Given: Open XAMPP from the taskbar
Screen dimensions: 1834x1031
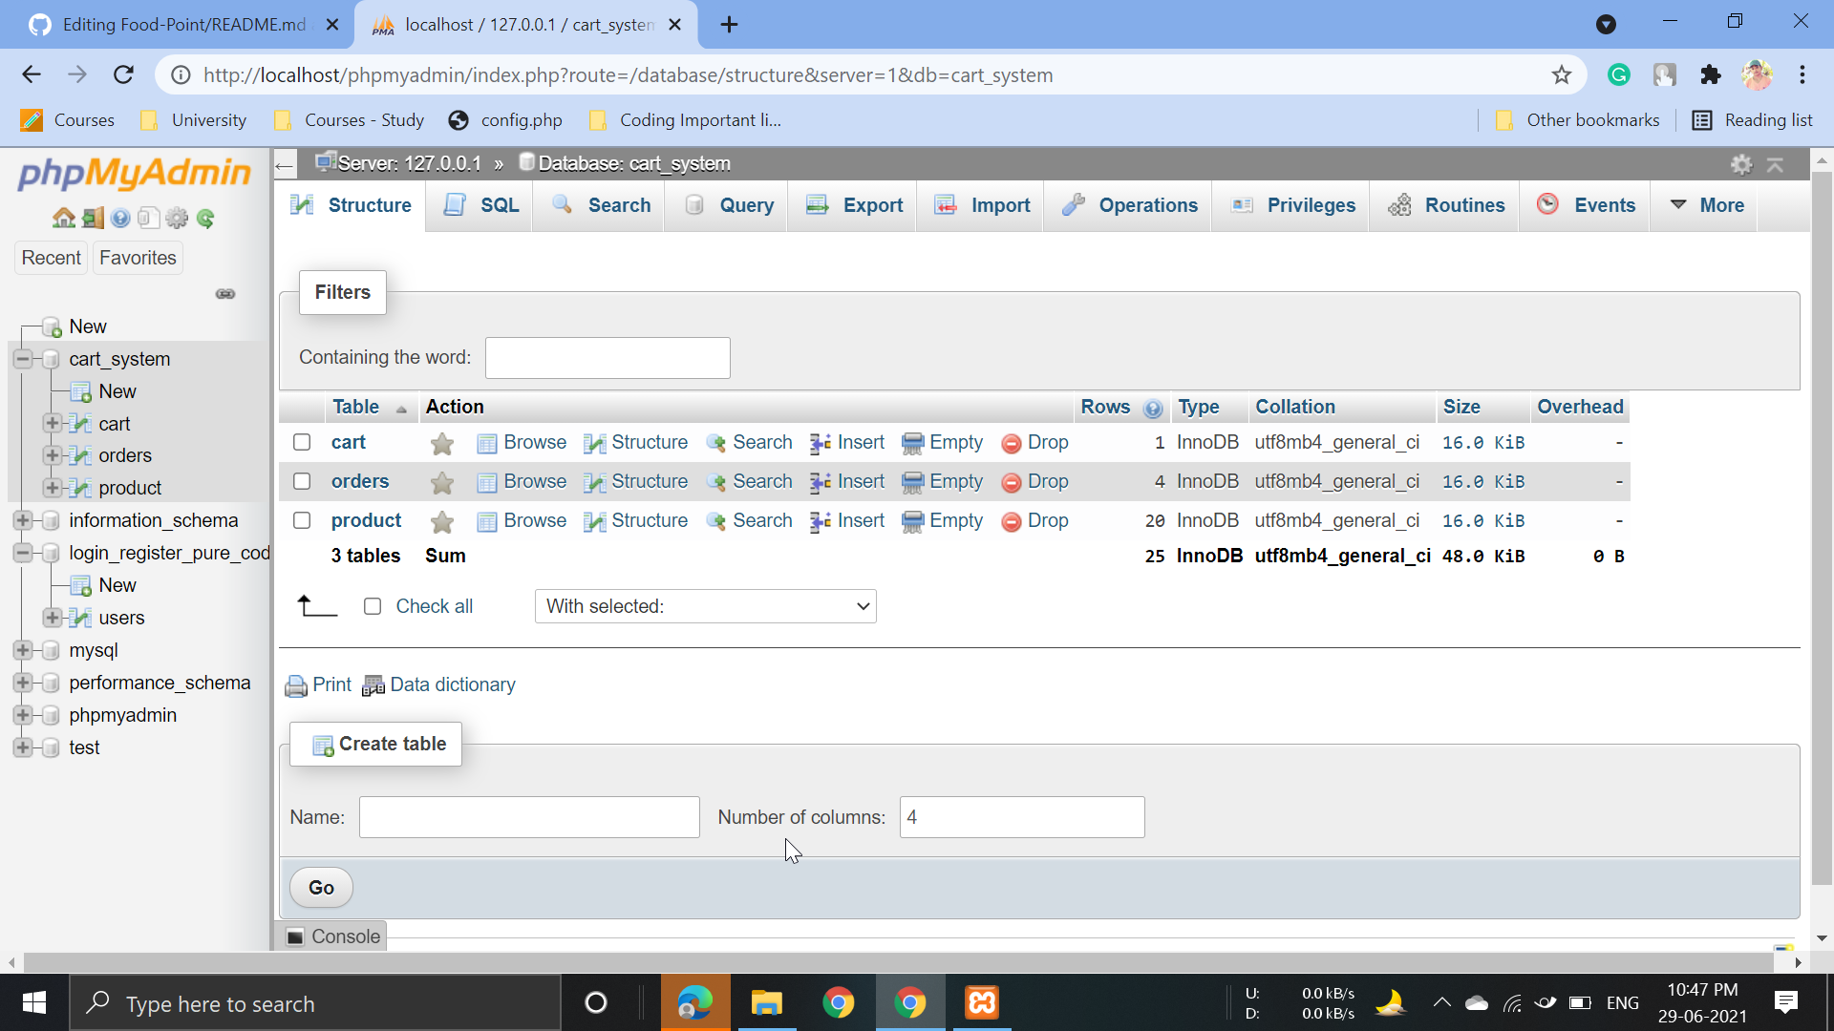Looking at the screenshot, I should click(981, 1002).
